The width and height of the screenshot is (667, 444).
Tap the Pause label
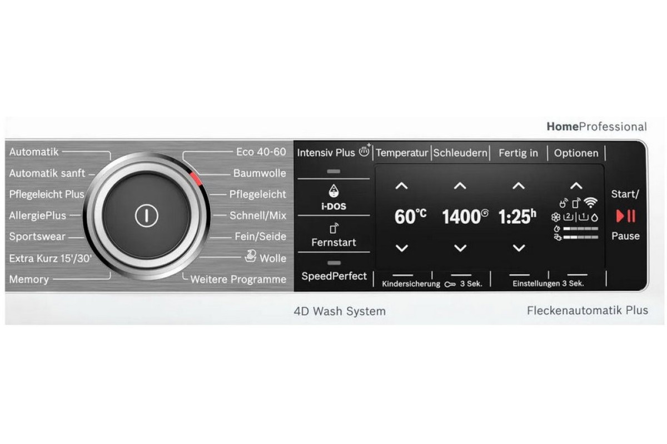click(625, 236)
